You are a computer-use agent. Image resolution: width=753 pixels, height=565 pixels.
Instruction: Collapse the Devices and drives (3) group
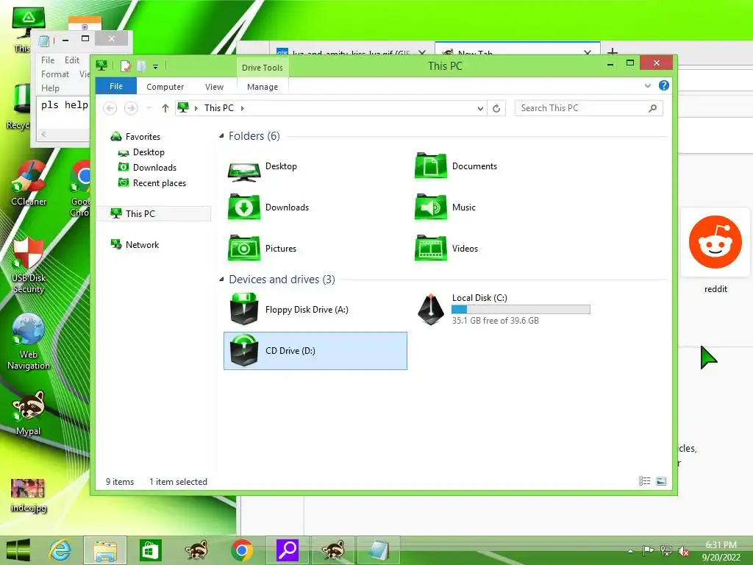tap(221, 279)
